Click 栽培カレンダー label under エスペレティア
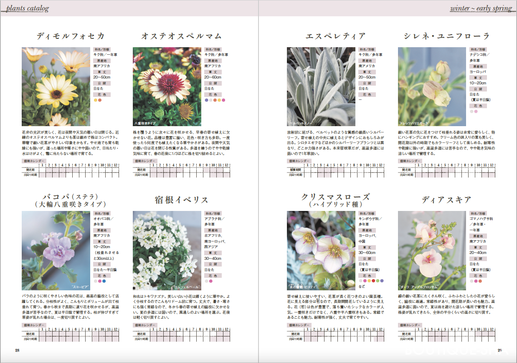 [x=299, y=161]
